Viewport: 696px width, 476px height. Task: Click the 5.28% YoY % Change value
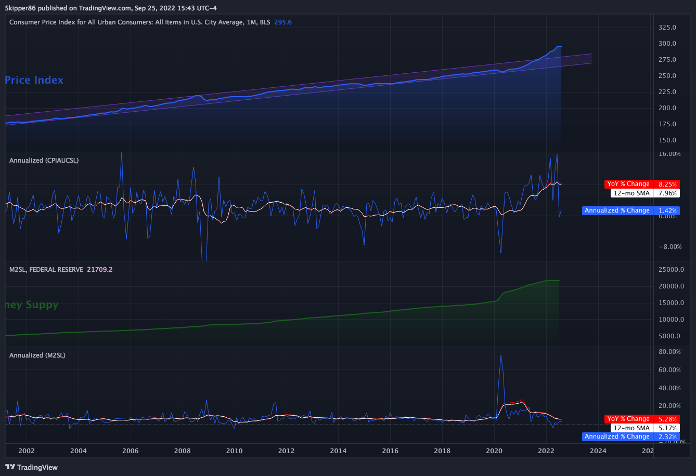667,419
